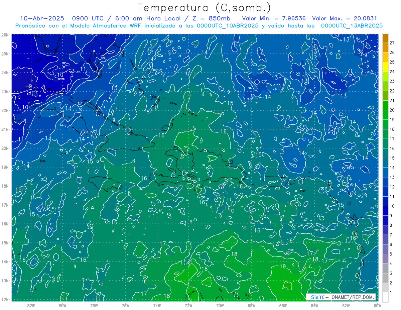Click 'Valor Max. = 20.0831' value

tap(344, 18)
